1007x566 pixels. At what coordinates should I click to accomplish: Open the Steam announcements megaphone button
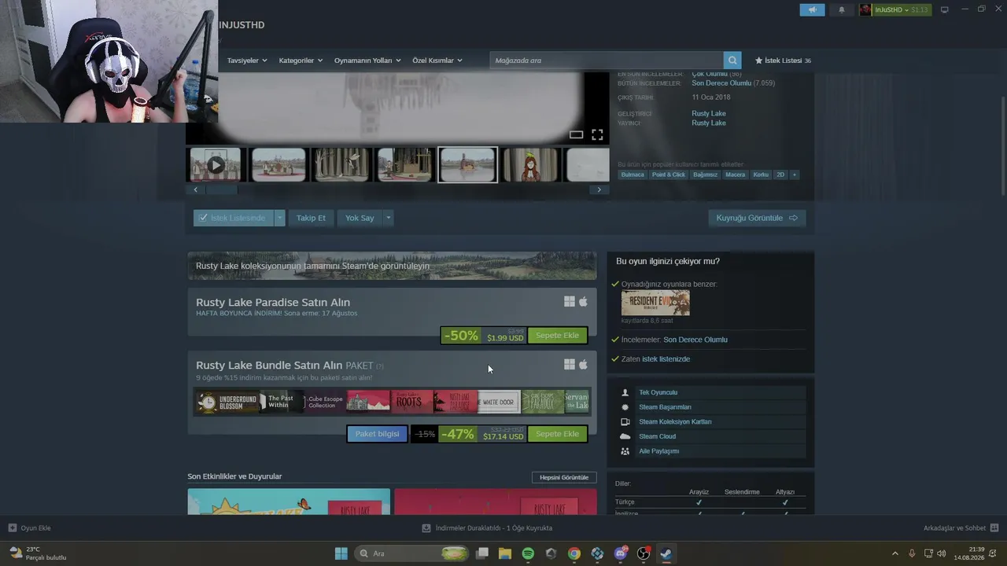813,9
